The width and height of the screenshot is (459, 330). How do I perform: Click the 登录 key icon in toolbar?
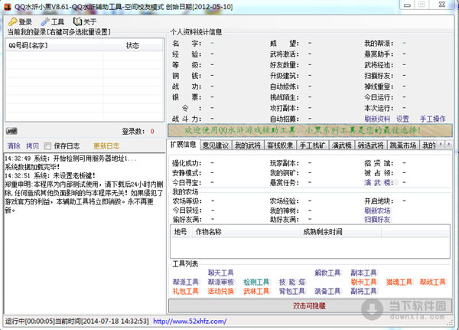(13, 21)
